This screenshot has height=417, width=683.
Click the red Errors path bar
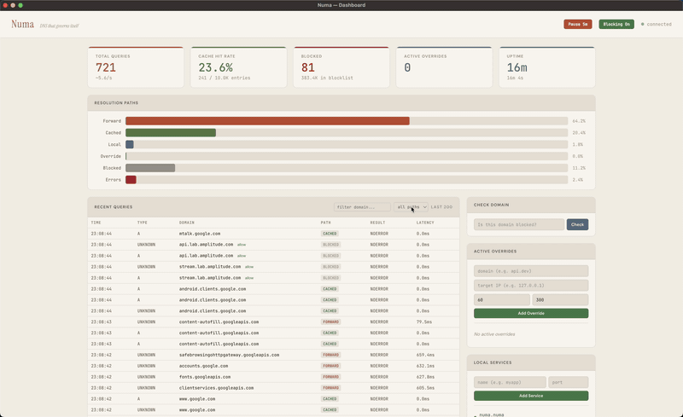click(x=131, y=180)
